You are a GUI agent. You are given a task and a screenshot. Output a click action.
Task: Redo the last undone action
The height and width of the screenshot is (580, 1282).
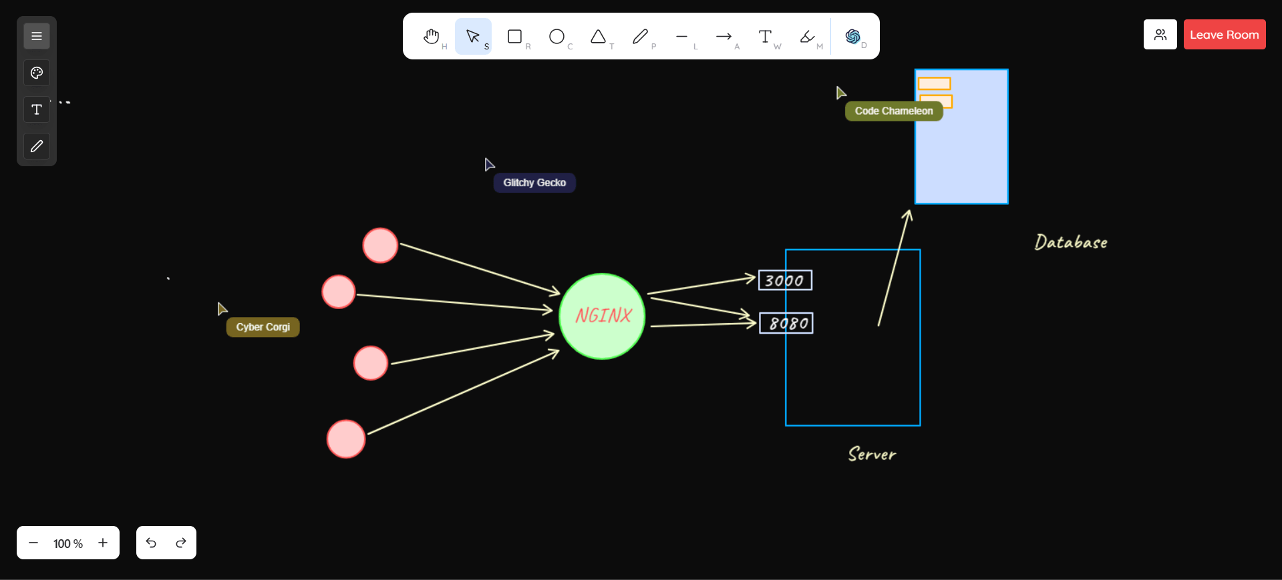click(x=181, y=543)
